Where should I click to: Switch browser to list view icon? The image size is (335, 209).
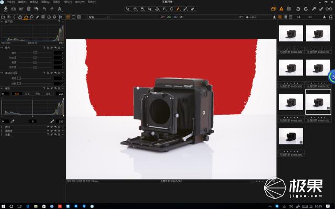coord(285,17)
